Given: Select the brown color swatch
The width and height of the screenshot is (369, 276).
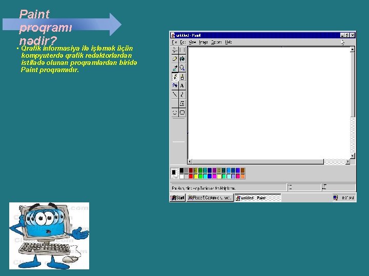Looking at the screenshot, I should click(x=242, y=170).
